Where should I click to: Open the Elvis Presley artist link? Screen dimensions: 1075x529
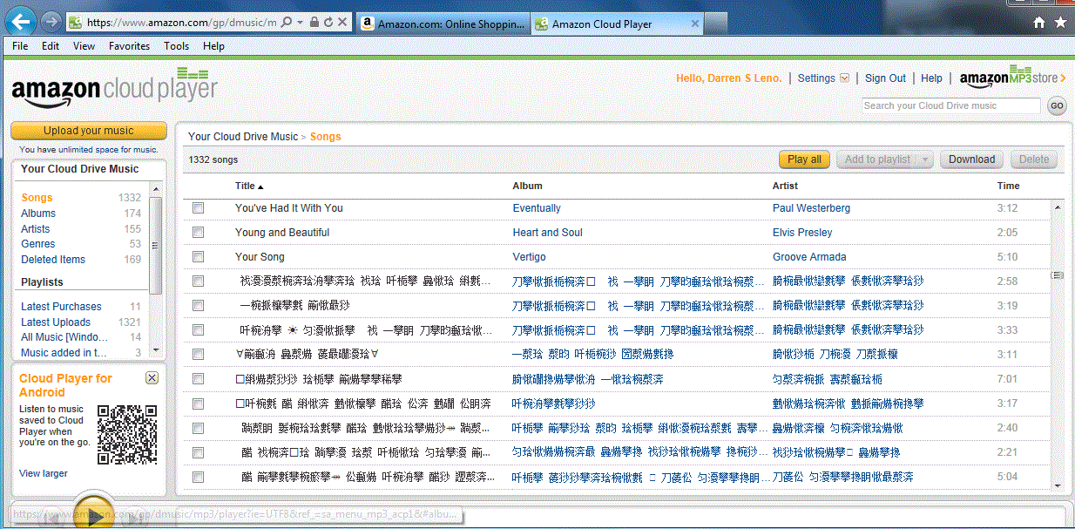click(802, 233)
